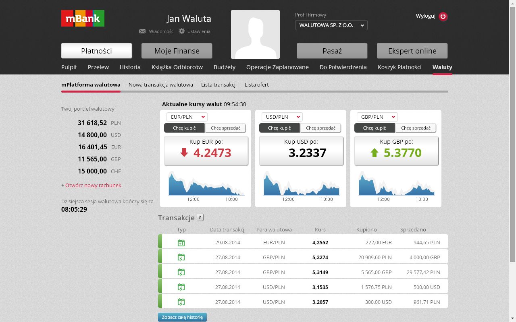The height and width of the screenshot is (322, 516).
Task: Open Koszyk Płatności
Action: (399, 67)
